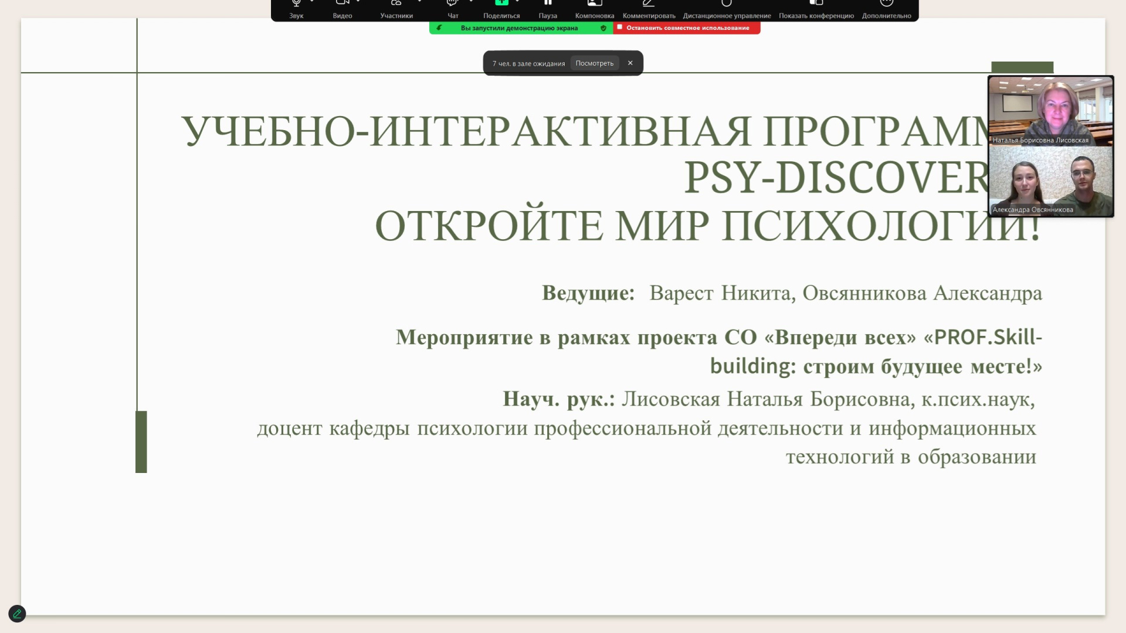Dismiss the waiting room notification
Viewport: 1126px width, 633px height.
[x=630, y=63]
